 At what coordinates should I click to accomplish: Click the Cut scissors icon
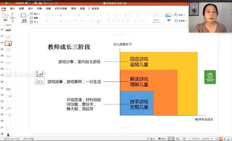click(12, 14)
